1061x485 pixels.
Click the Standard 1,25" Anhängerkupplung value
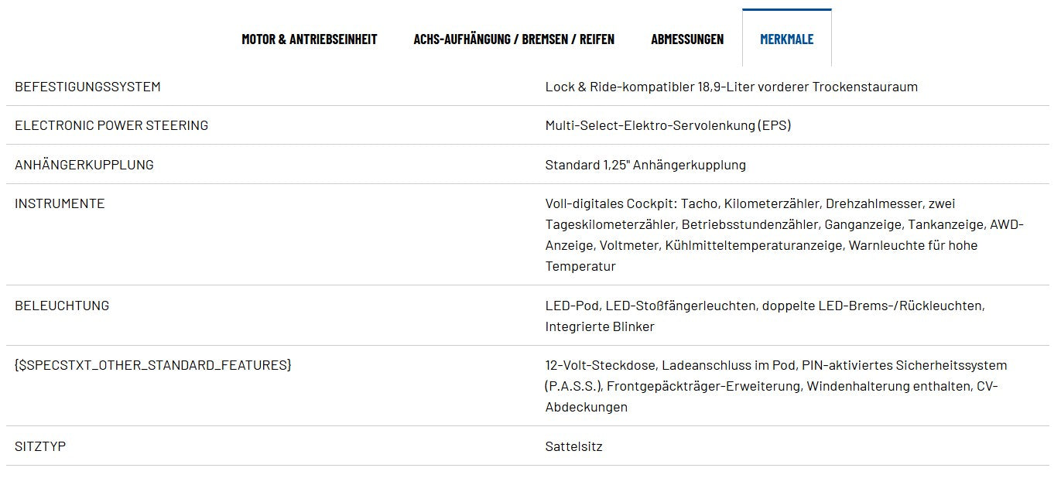645,165
